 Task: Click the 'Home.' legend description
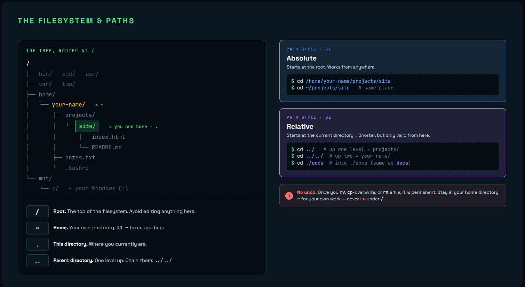pos(109,228)
